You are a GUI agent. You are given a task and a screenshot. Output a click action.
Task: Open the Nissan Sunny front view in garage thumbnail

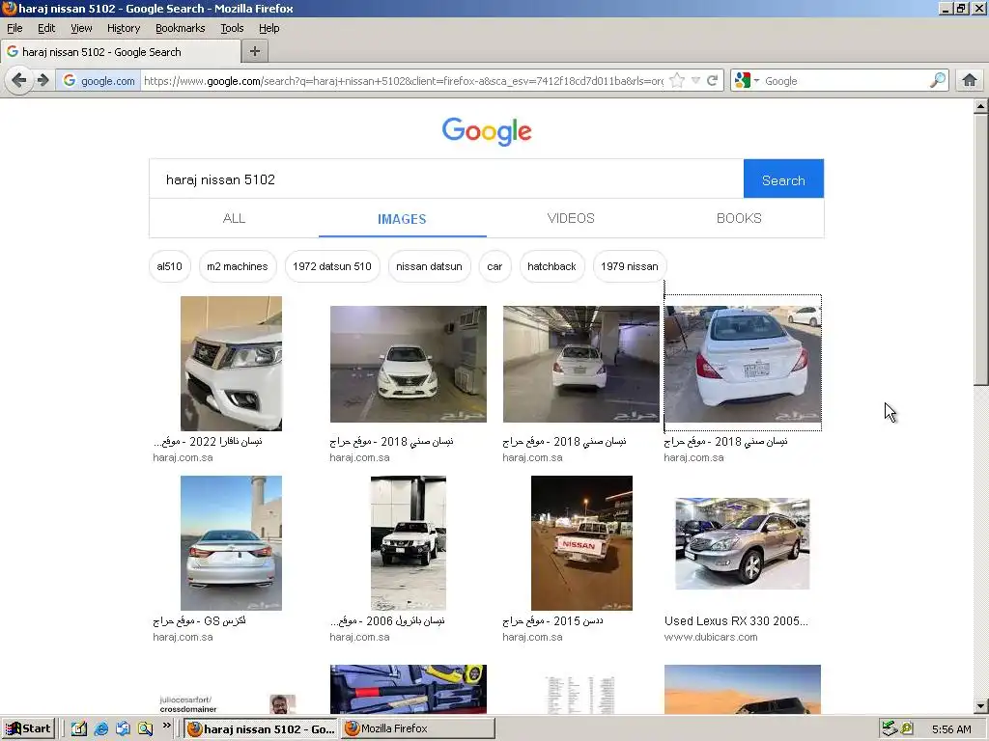pos(409,364)
